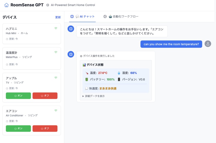
Task: Click the MeterPlus subtitle text
Action: point(12,57)
